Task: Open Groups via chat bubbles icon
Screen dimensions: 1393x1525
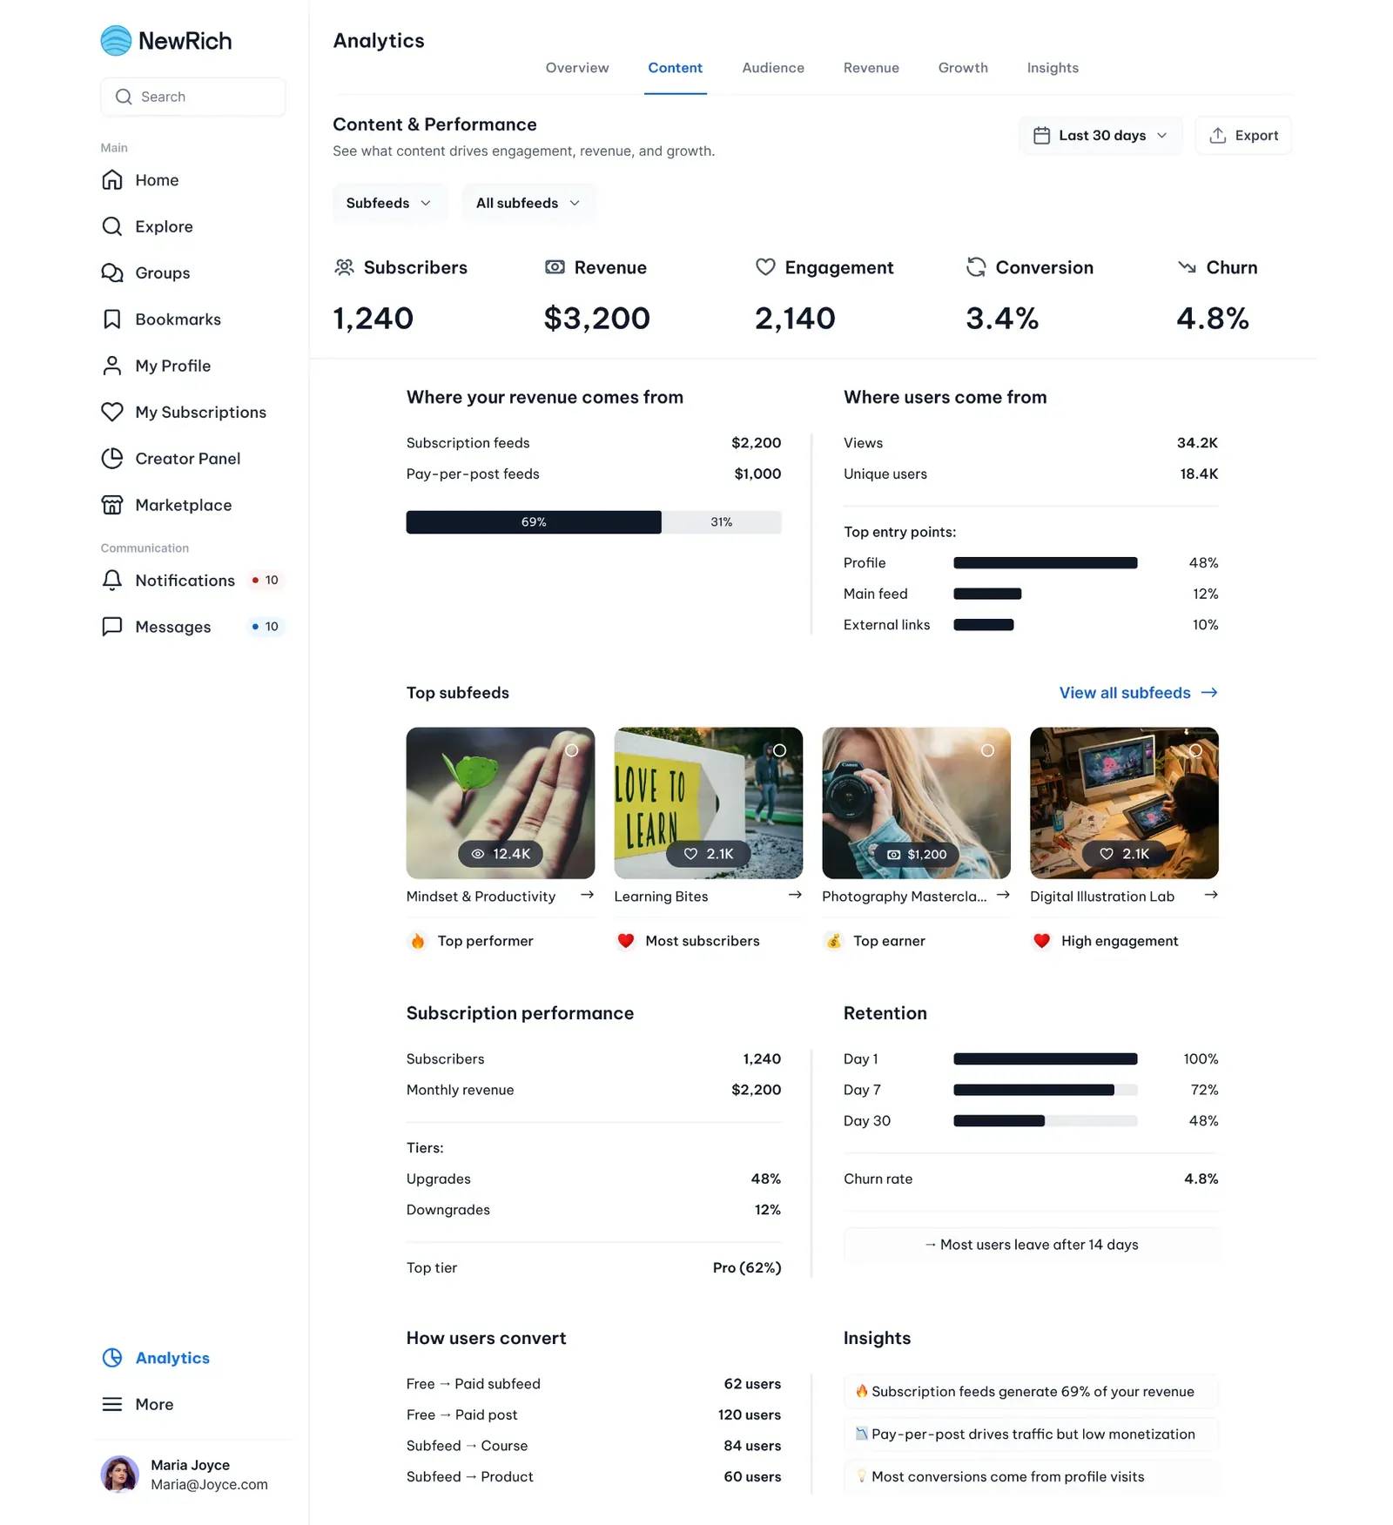Action: click(x=112, y=272)
